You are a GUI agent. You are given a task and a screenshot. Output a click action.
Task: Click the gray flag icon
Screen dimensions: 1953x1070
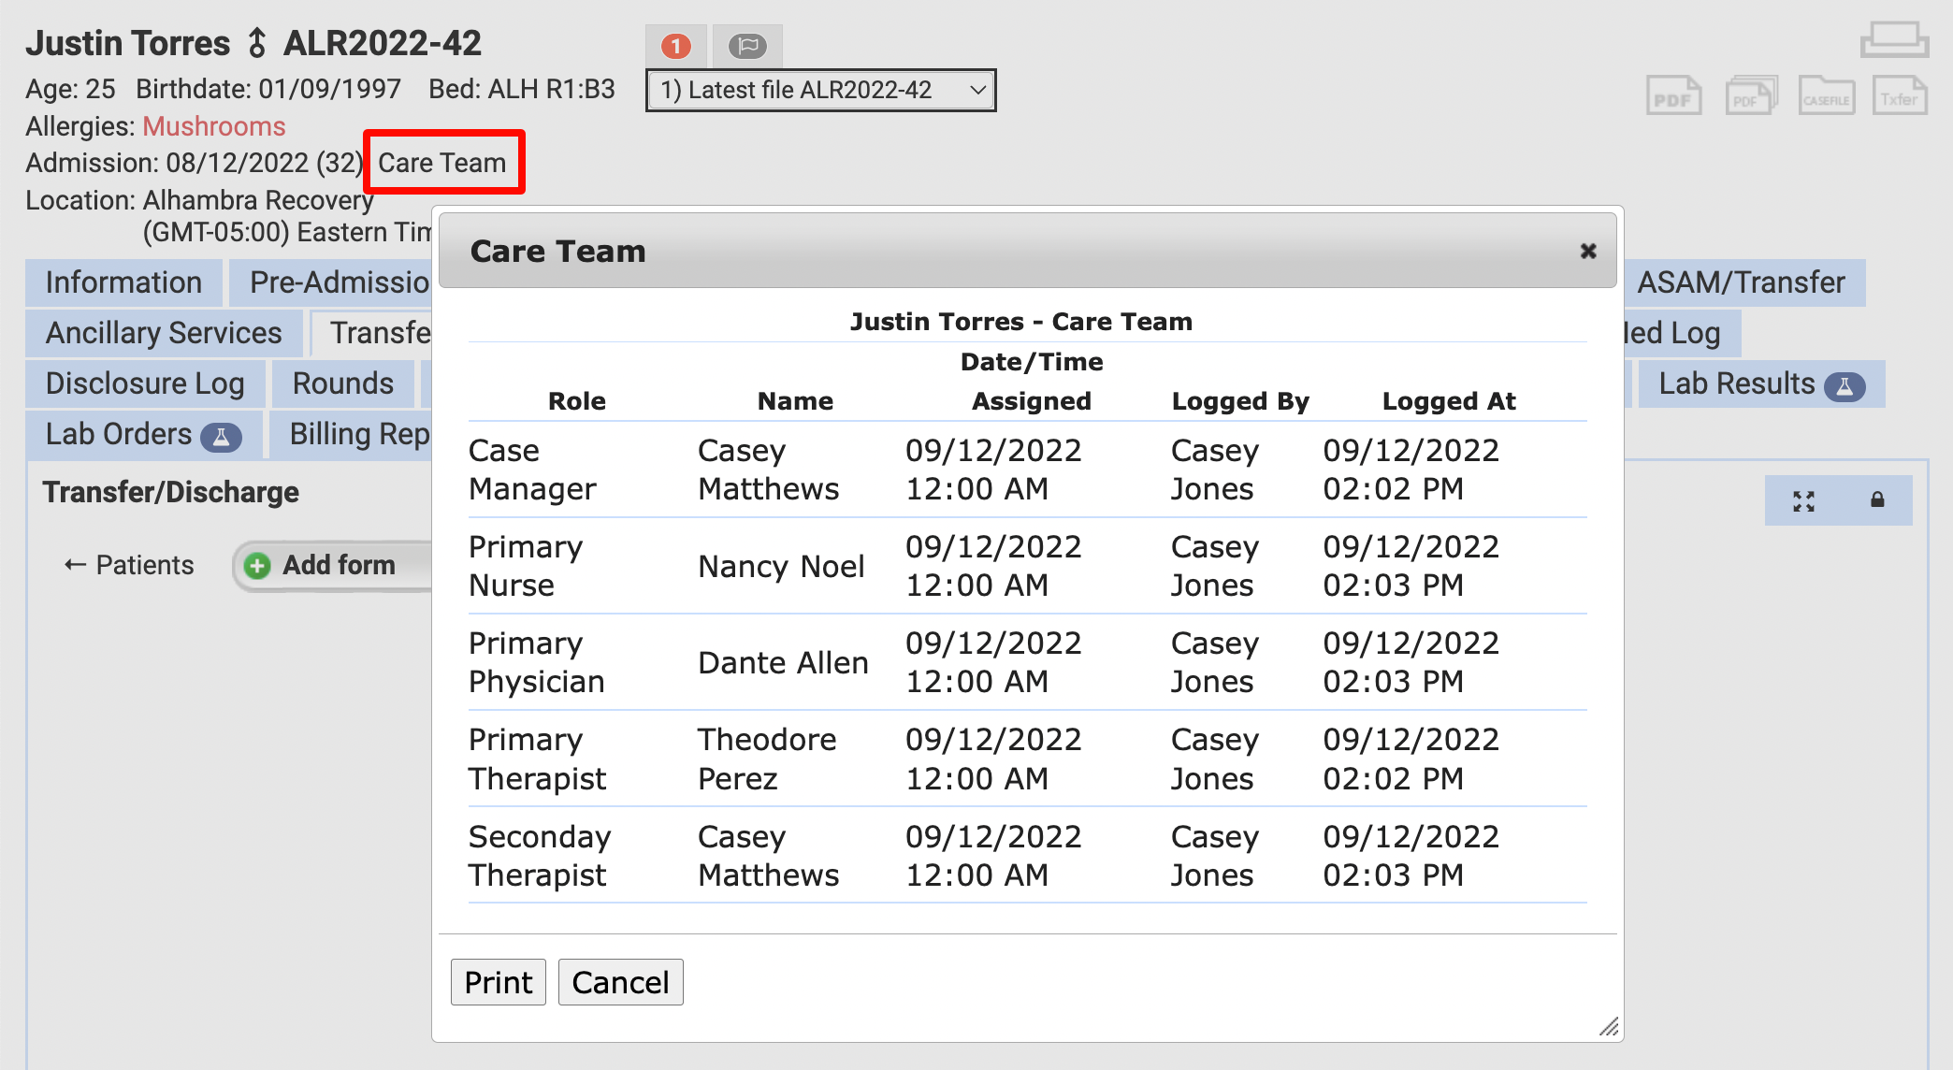(x=747, y=46)
